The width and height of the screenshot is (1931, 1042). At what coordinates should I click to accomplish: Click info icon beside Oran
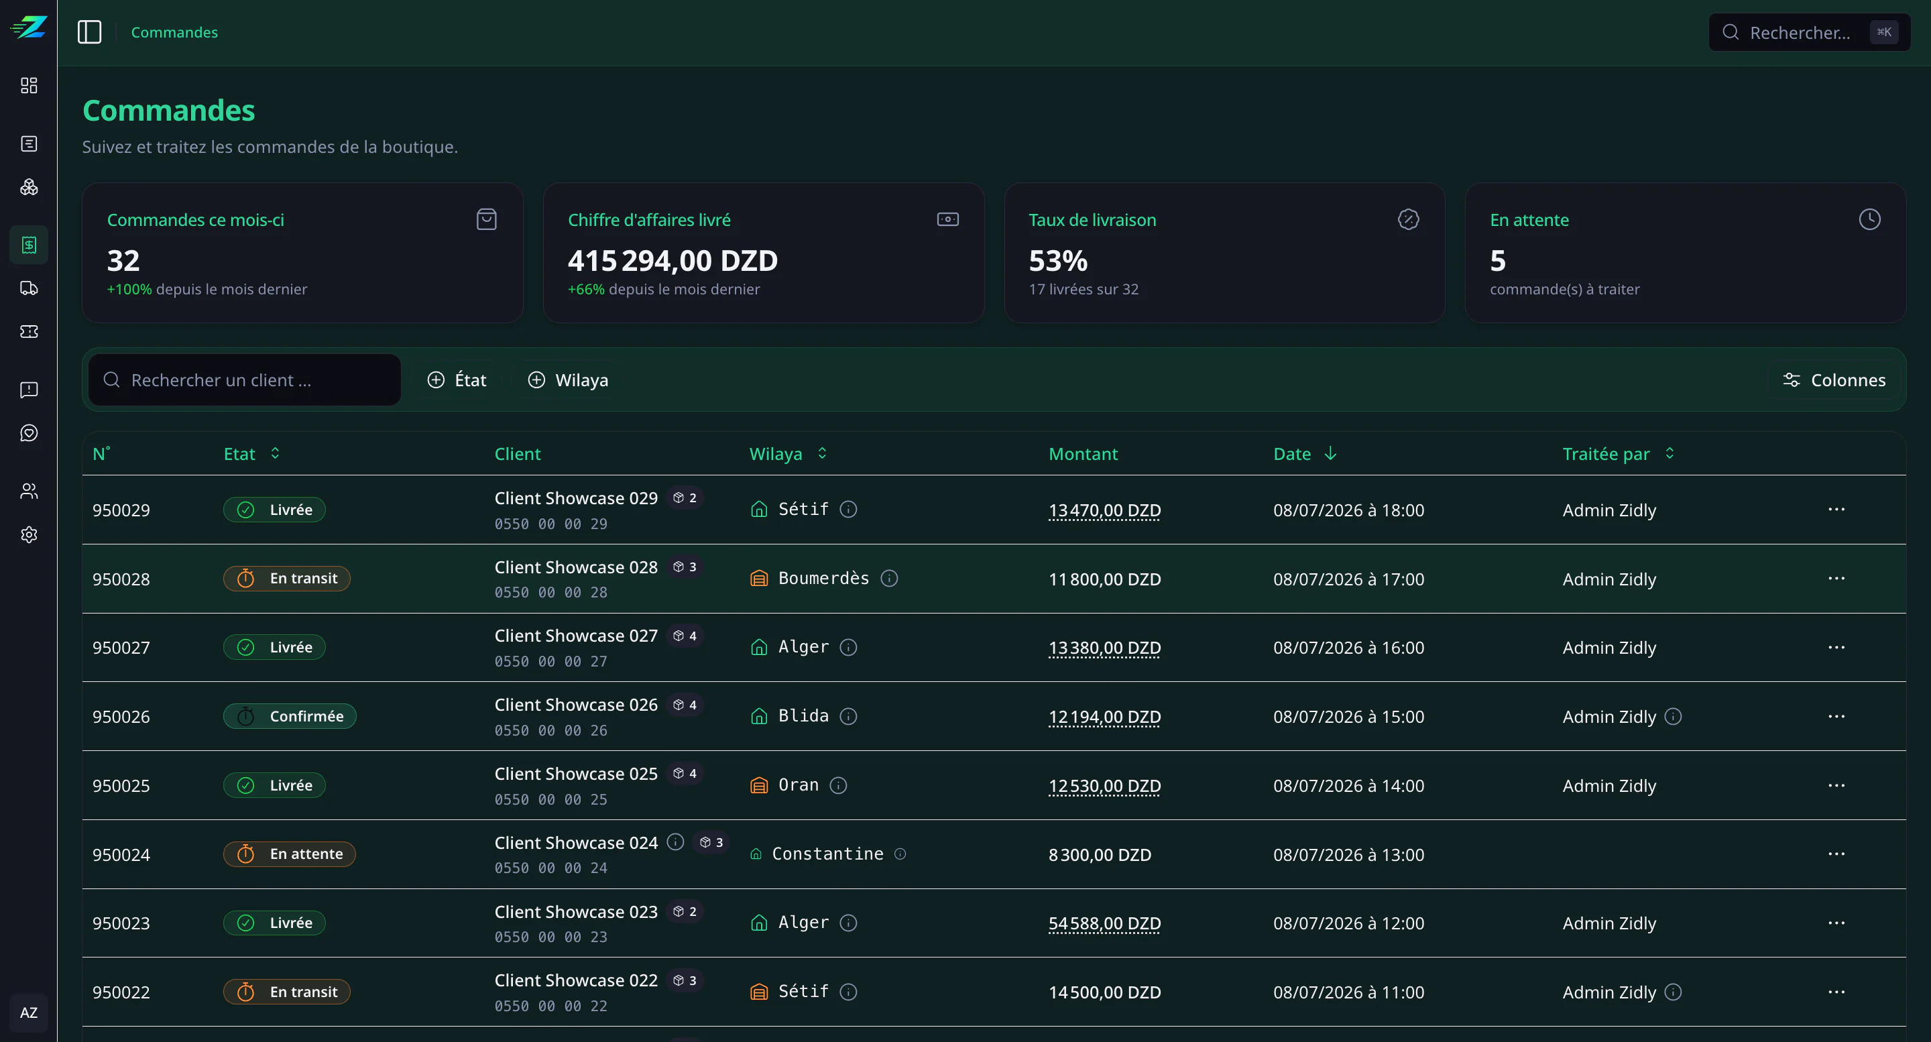click(838, 786)
